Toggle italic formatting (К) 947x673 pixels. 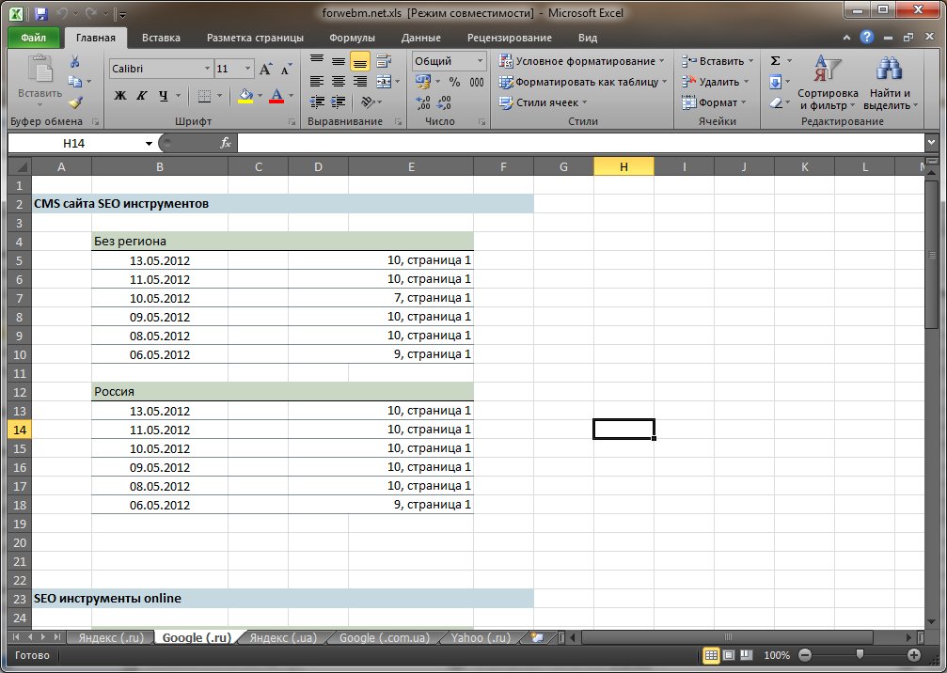[x=141, y=96]
